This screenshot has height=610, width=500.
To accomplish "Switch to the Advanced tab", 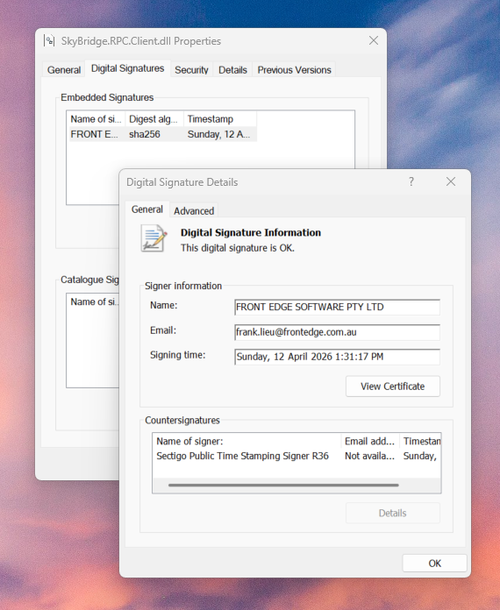I will click(x=194, y=211).
